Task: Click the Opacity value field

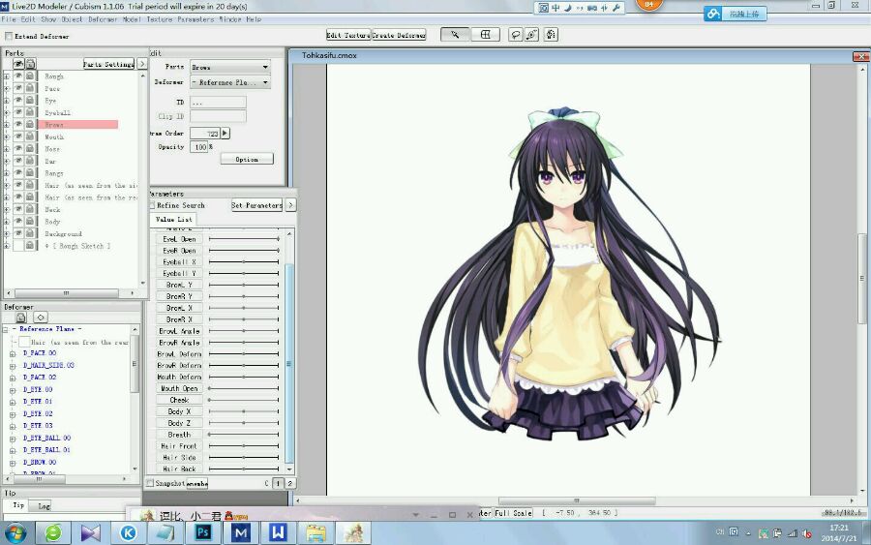Action: 198,147
